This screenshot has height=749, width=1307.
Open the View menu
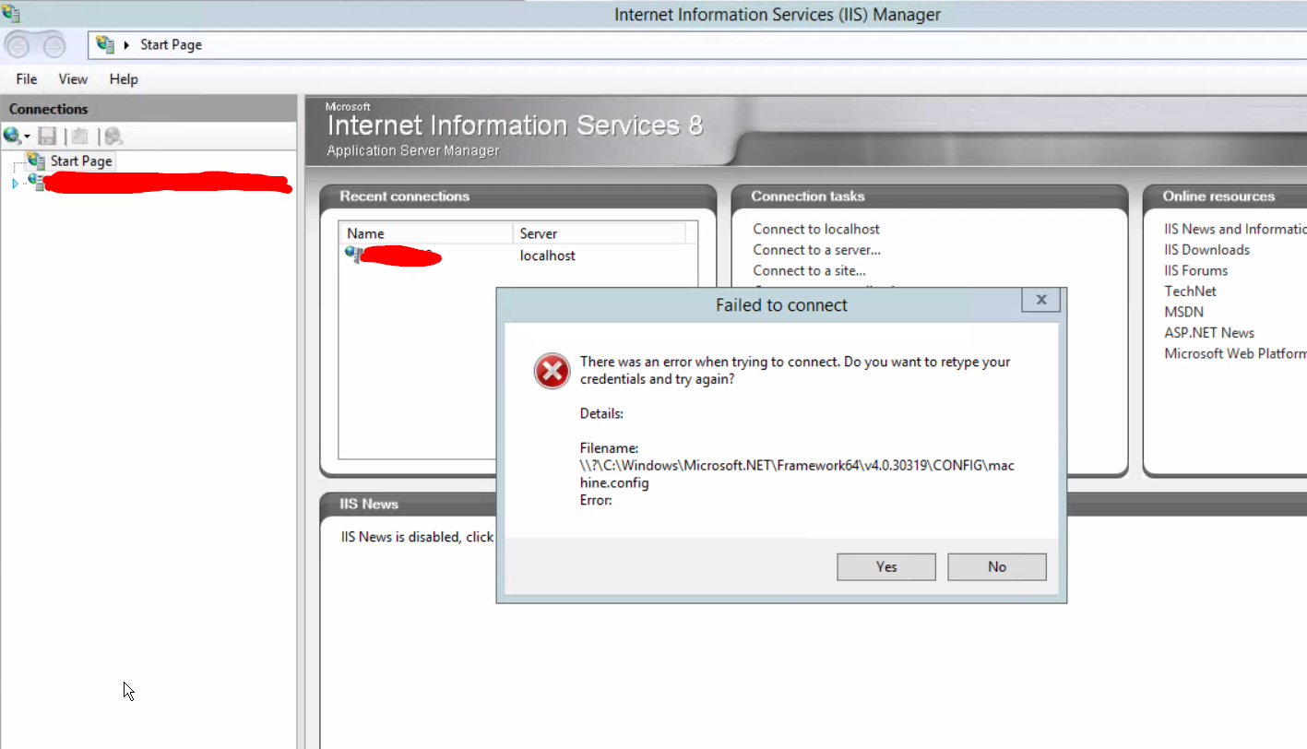click(71, 79)
